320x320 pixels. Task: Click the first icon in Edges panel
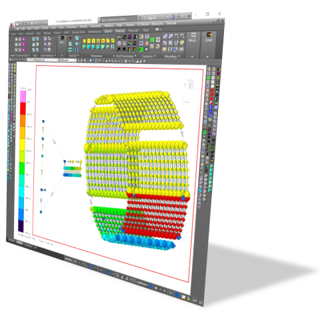(x=33, y=39)
